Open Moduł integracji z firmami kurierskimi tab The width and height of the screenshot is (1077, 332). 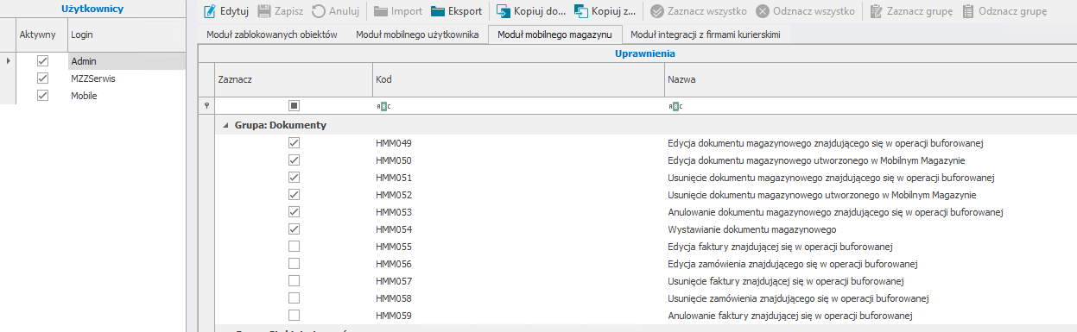(x=706, y=35)
